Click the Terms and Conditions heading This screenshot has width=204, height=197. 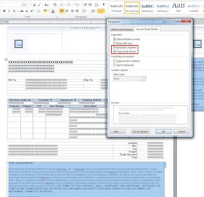(x=21, y=163)
